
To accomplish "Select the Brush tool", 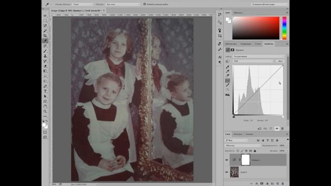I will (x=45, y=51).
